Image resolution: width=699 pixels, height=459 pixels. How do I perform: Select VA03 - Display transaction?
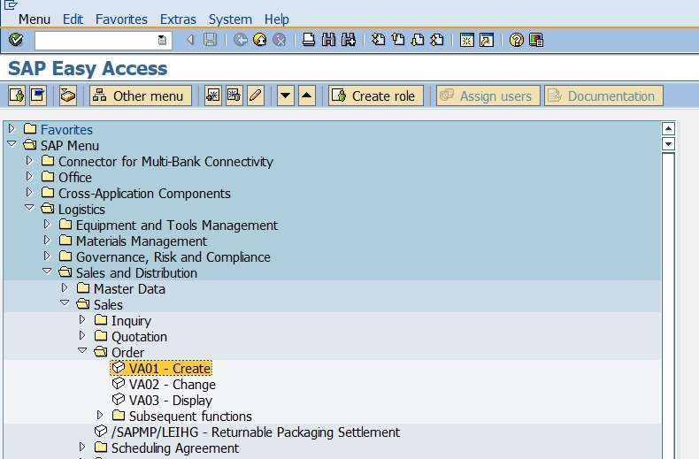tap(162, 400)
